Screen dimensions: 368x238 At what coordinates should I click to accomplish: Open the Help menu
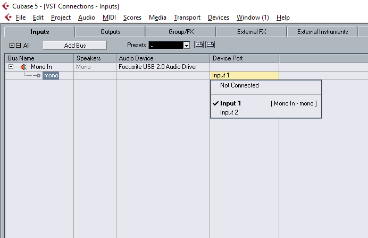pos(283,17)
